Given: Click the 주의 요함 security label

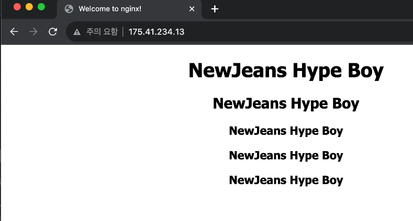Looking at the screenshot, I should coord(102,32).
